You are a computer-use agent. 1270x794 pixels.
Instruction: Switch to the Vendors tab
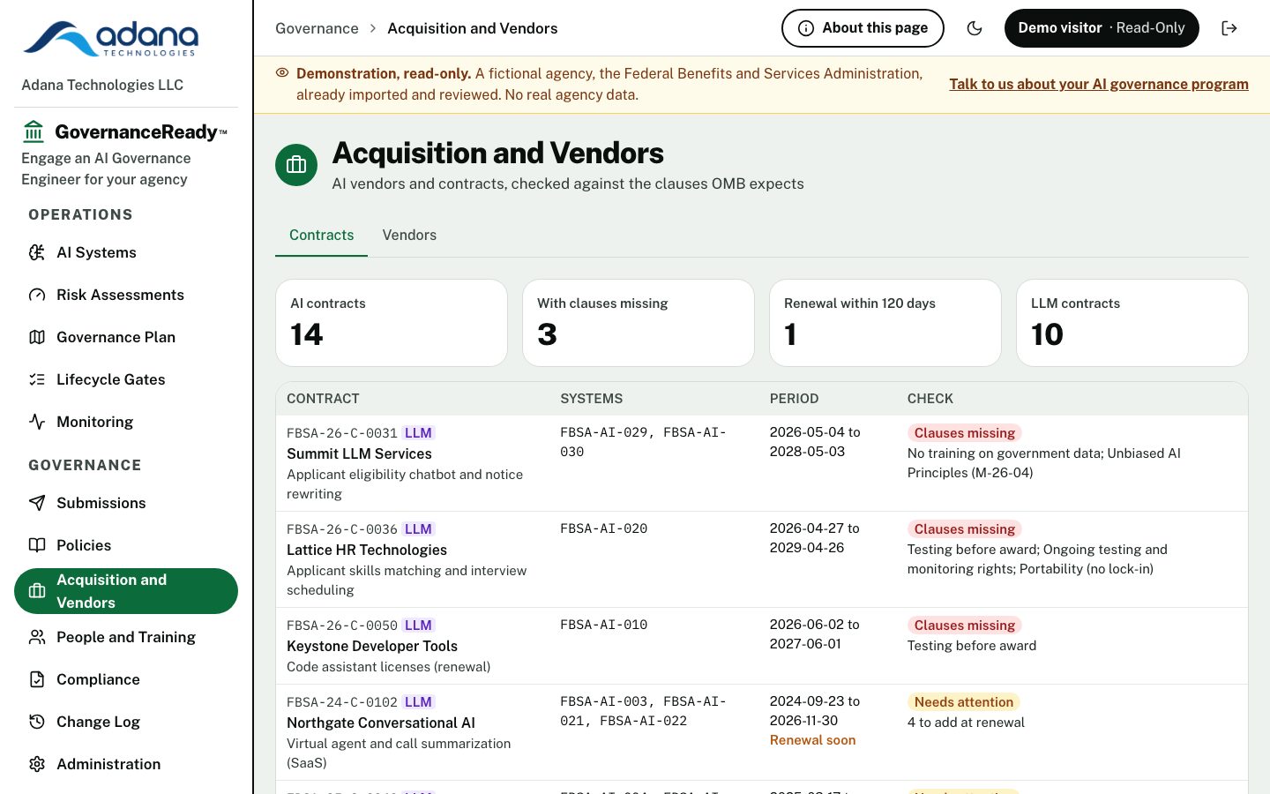[409, 235]
